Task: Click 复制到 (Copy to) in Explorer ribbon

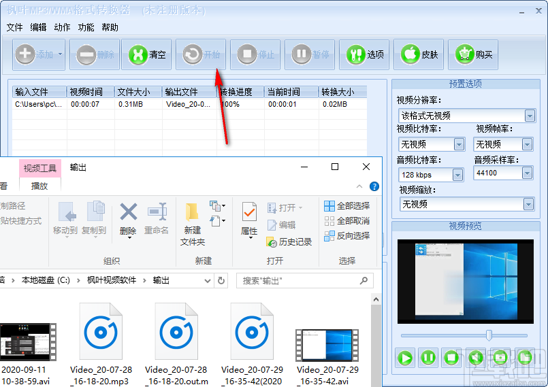Action: point(94,219)
